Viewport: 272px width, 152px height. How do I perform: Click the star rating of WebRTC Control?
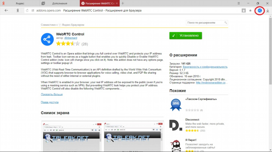click(x=68, y=44)
